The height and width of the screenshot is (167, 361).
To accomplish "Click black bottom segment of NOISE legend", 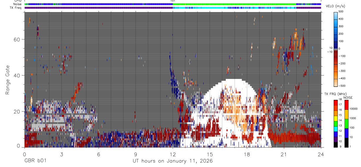I will tap(347, 142).
